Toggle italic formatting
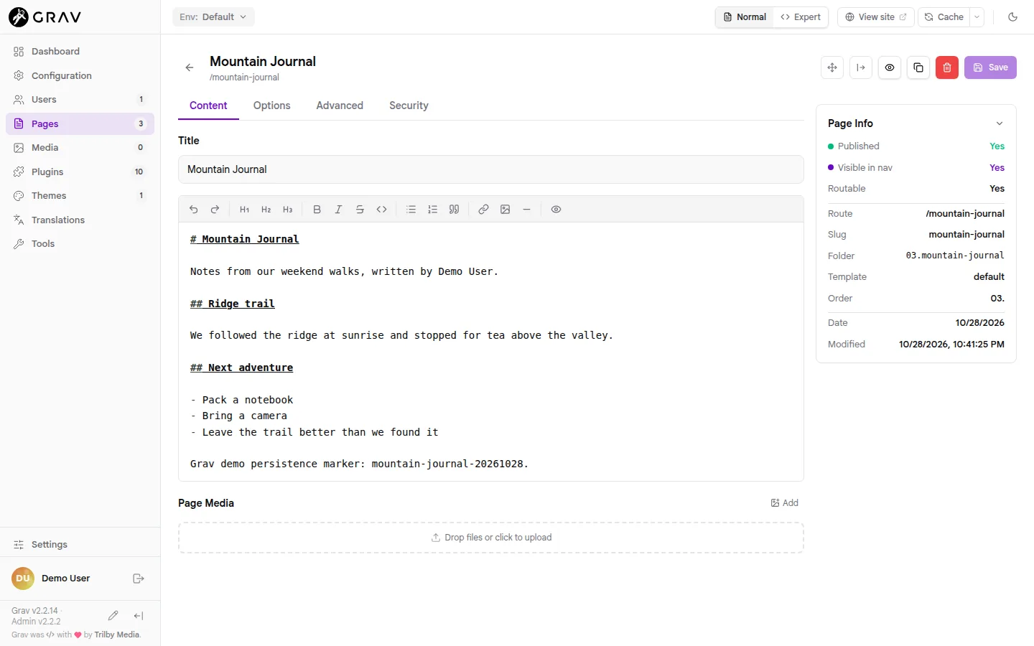The height and width of the screenshot is (646, 1034). click(x=338, y=210)
